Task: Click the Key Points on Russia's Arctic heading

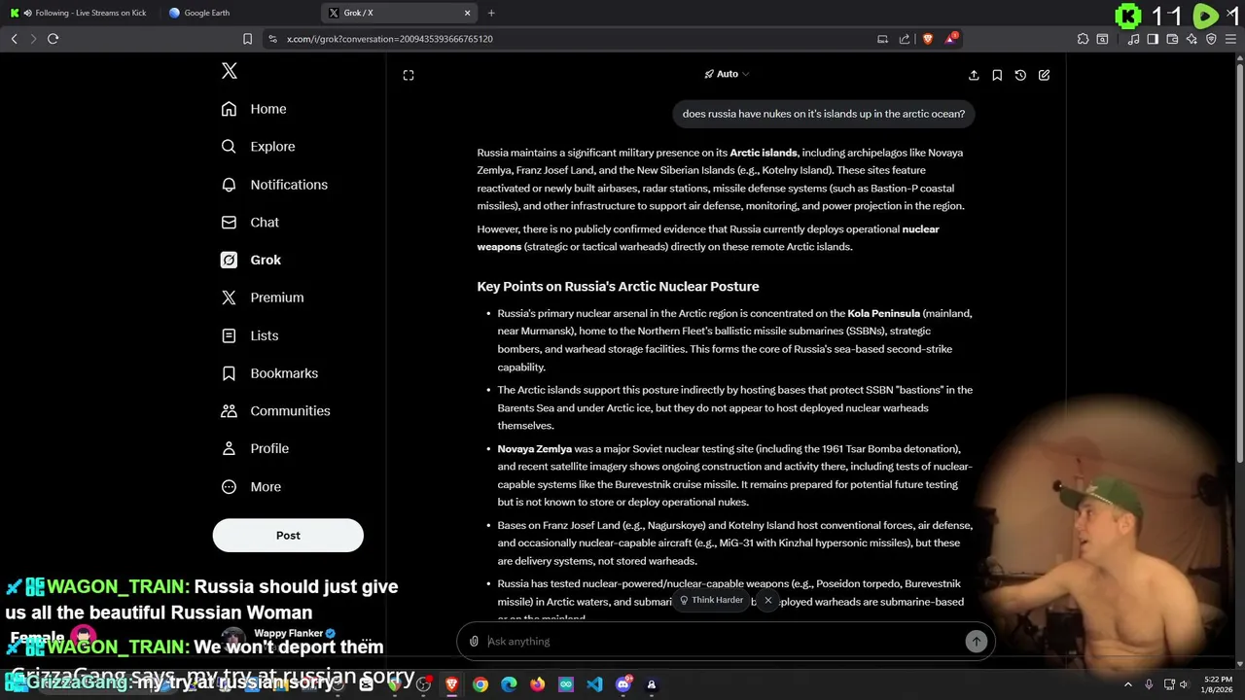Action: 618,287
